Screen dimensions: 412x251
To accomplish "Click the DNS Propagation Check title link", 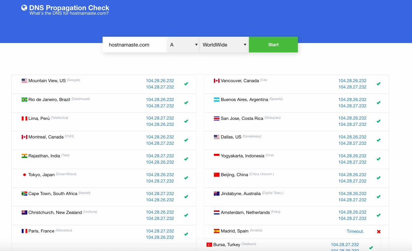I will click(69, 8).
